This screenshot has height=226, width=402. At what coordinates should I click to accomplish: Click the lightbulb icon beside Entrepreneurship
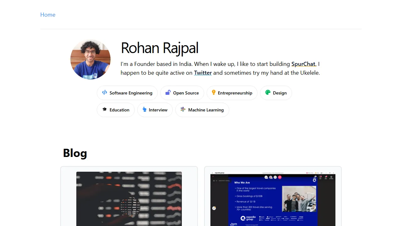[x=214, y=93]
